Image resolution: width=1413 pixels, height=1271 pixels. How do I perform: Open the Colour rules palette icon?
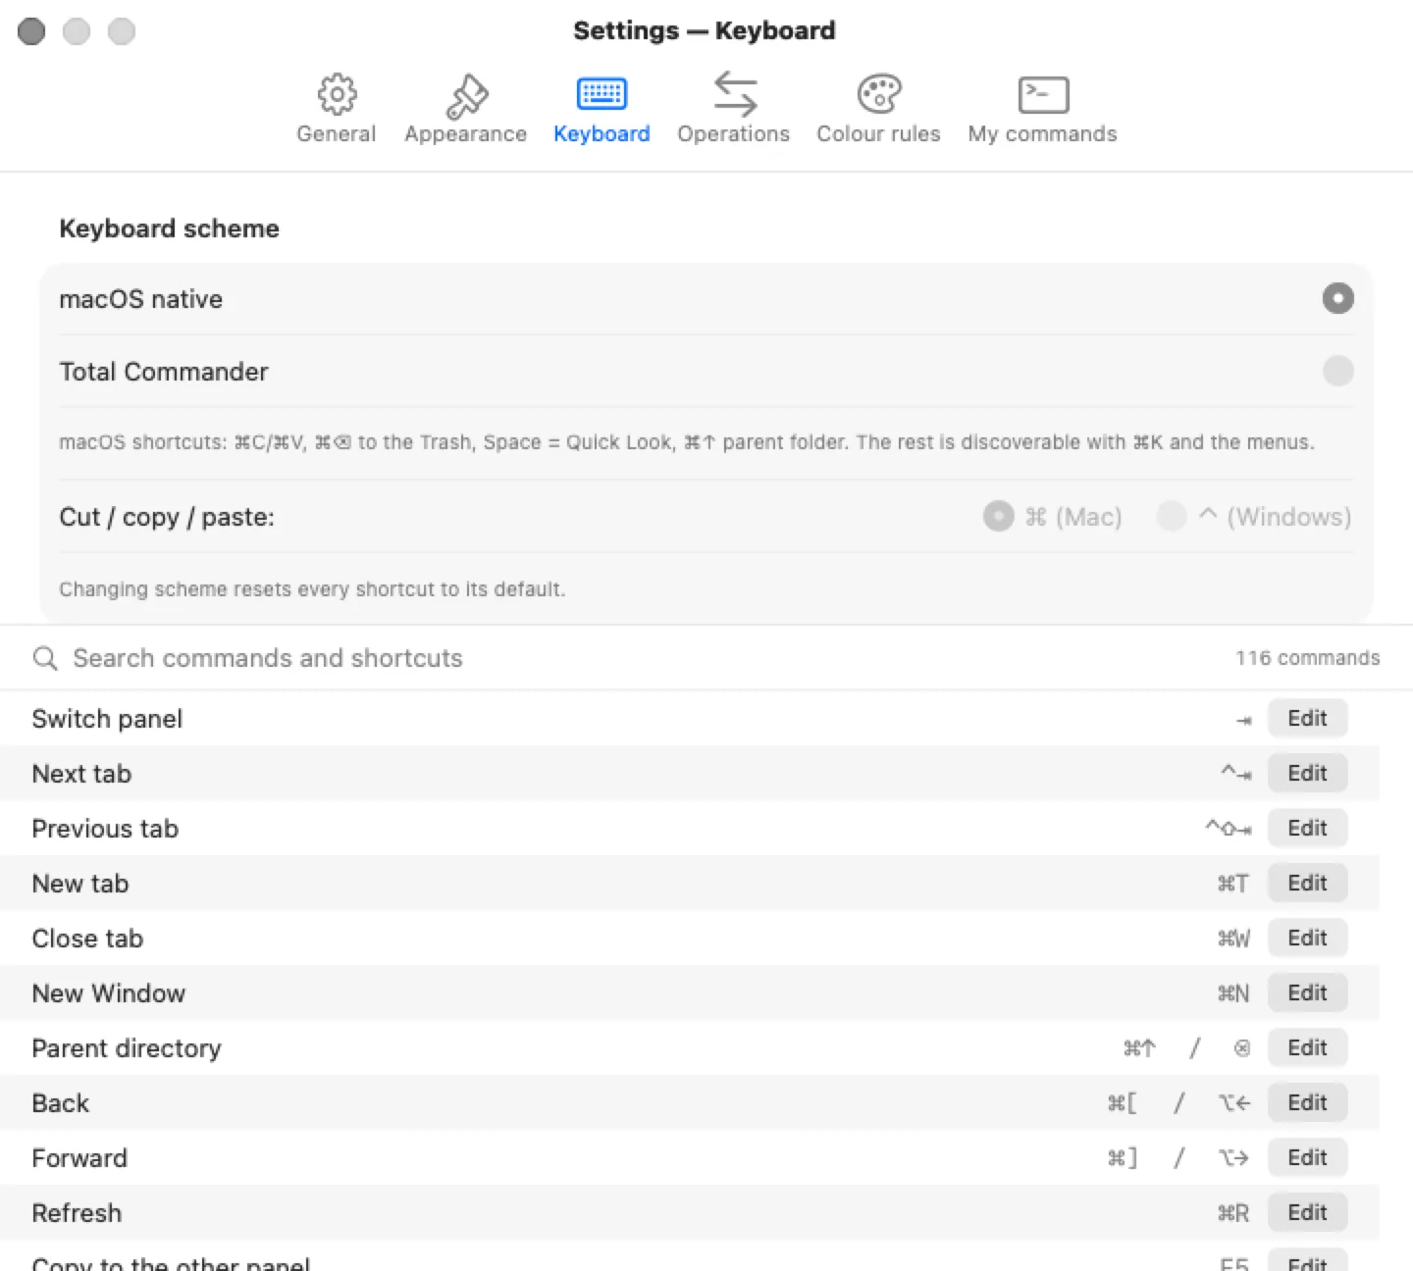878,94
